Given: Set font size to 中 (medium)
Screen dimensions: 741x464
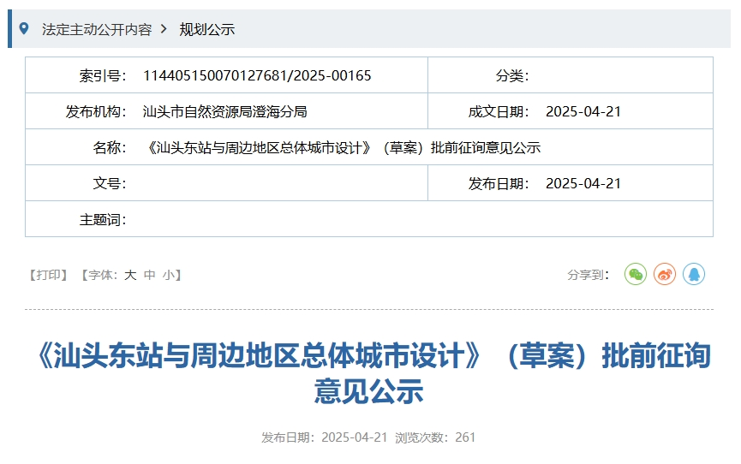Looking at the screenshot, I should tap(149, 275).
